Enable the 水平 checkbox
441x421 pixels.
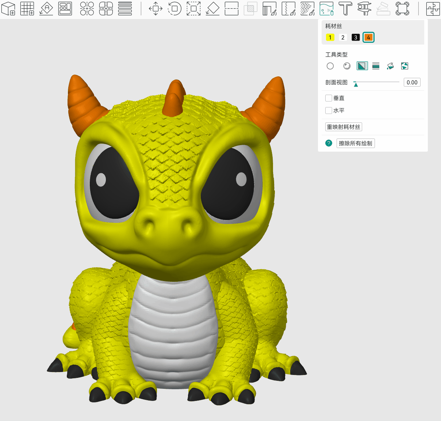pos(329,110)
